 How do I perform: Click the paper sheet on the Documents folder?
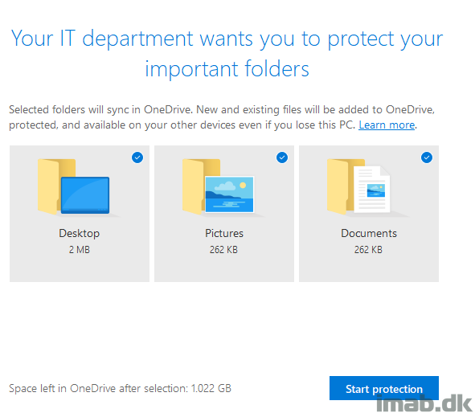(x=372, y=190)
